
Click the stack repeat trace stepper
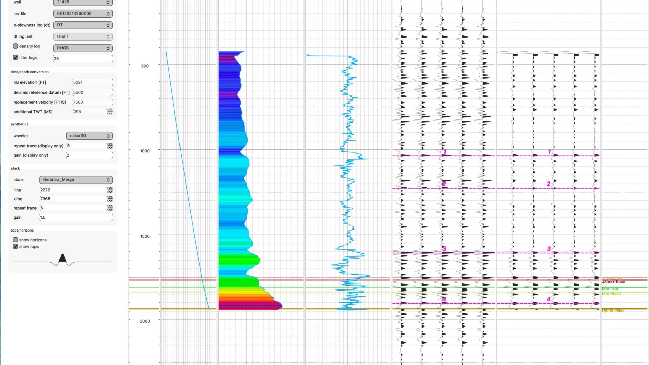110,208
